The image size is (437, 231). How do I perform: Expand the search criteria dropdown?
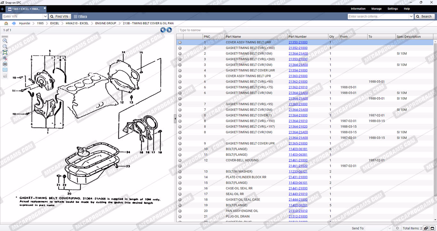(411, 17)
